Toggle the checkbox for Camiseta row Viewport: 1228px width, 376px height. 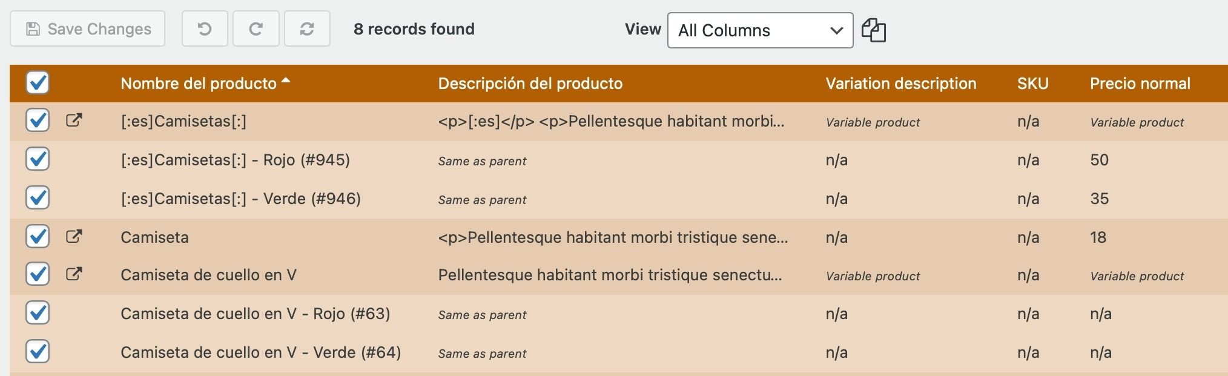[x=38, y=236]
